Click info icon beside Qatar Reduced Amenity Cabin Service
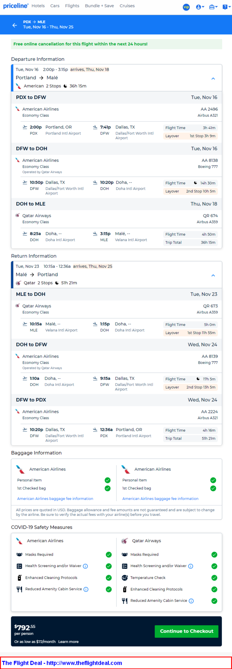The height and width of the screenshot is (669, 232). 191,601
